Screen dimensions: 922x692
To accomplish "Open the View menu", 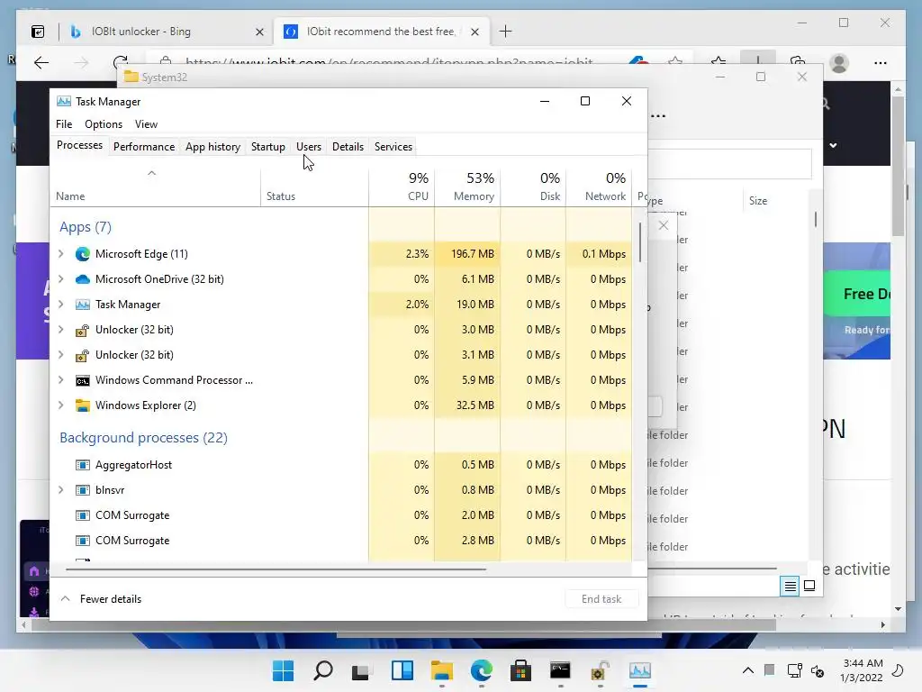I will click(146, 124).
